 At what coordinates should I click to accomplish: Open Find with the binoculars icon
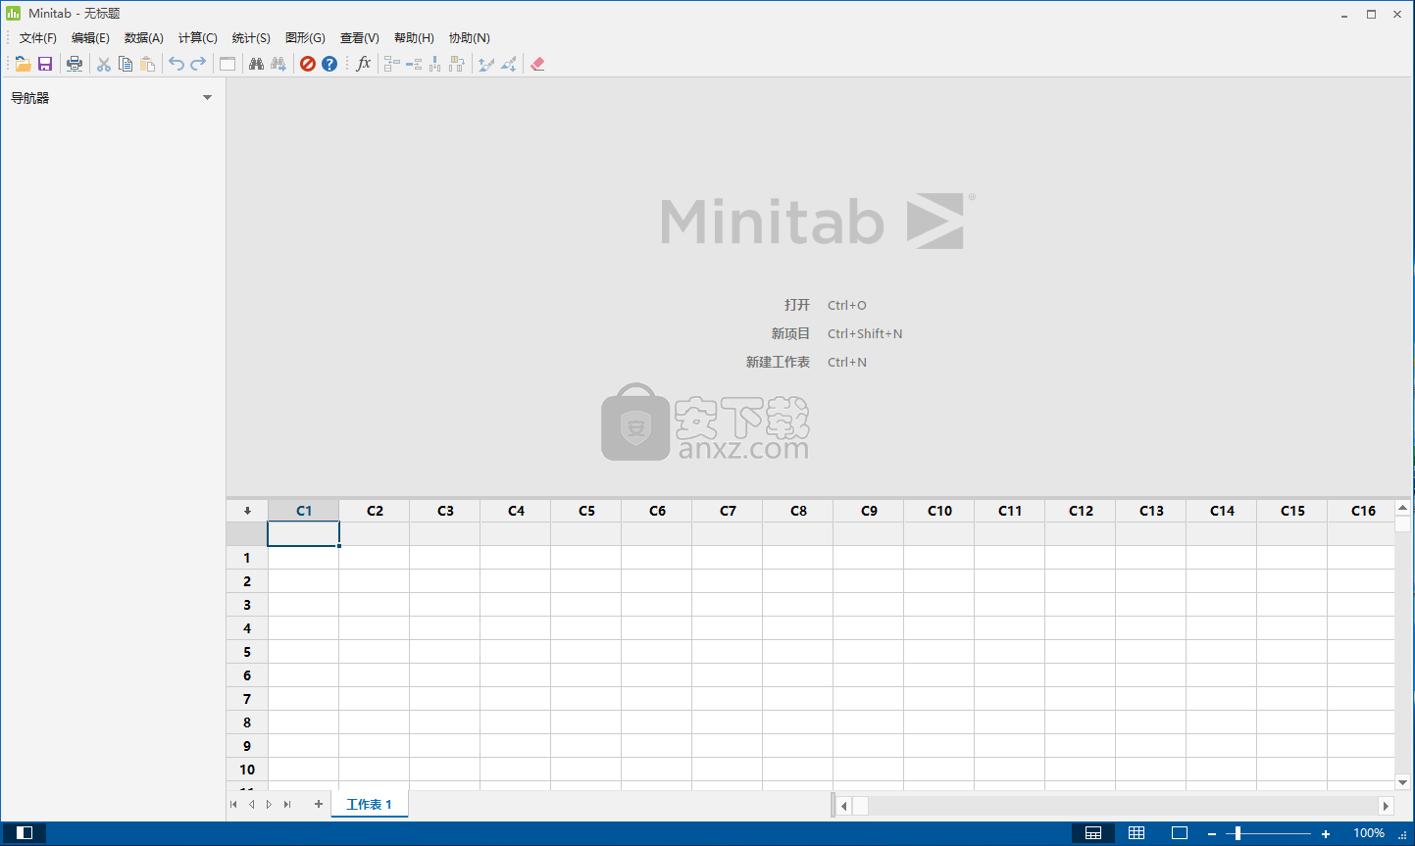[x=256, y=64]
